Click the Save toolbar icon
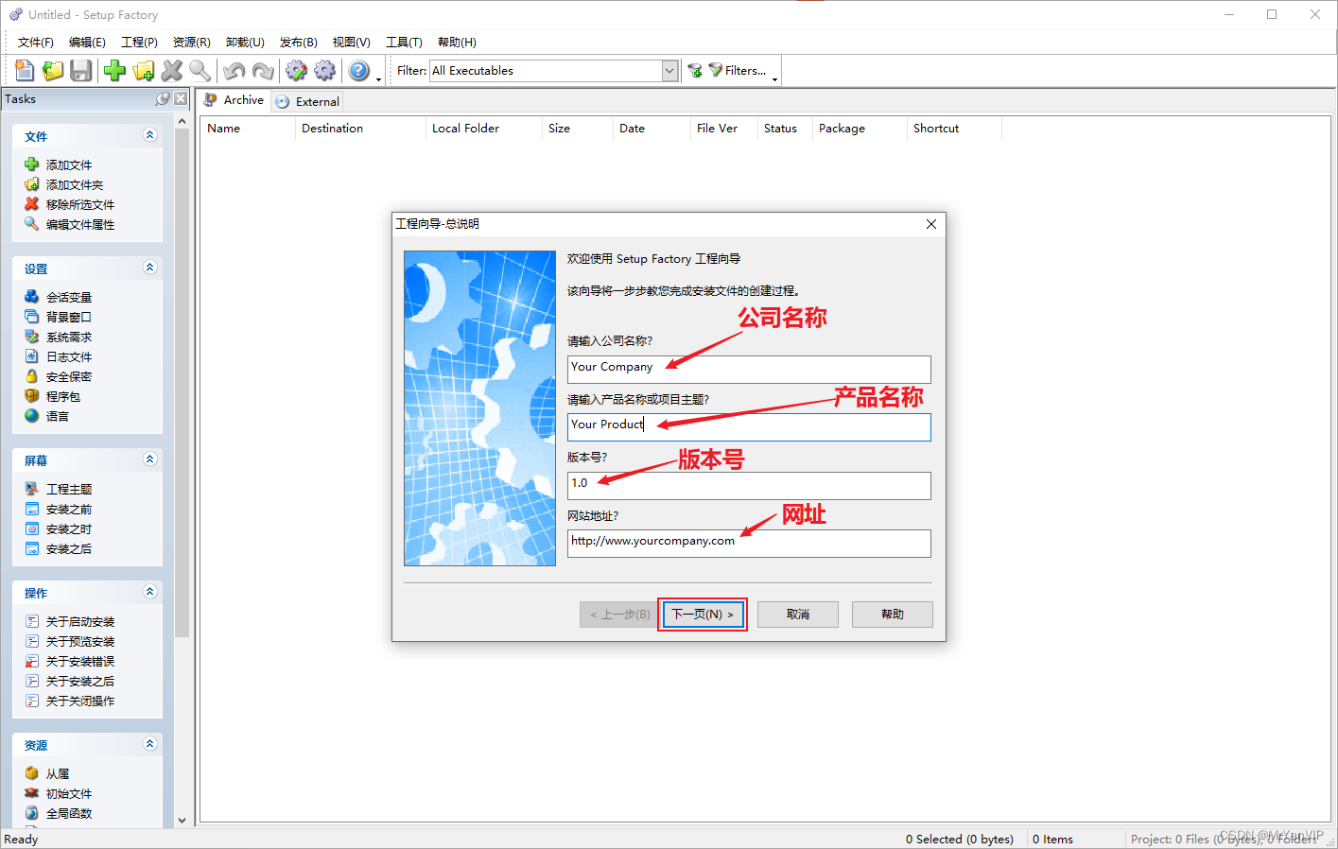 (80, 70)
